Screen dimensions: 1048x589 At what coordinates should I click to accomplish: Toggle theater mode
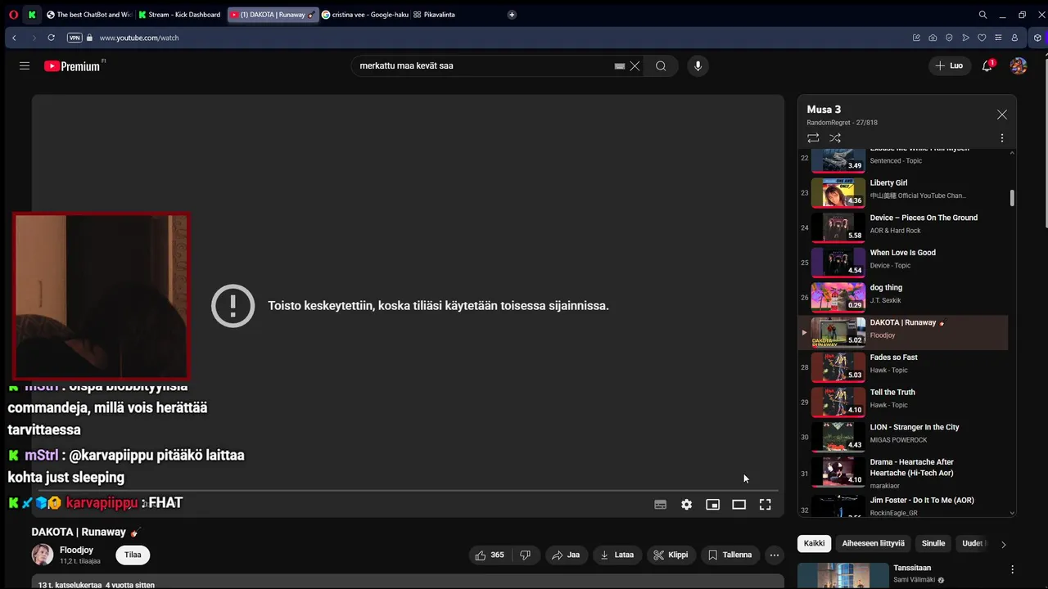coord(739,505)
